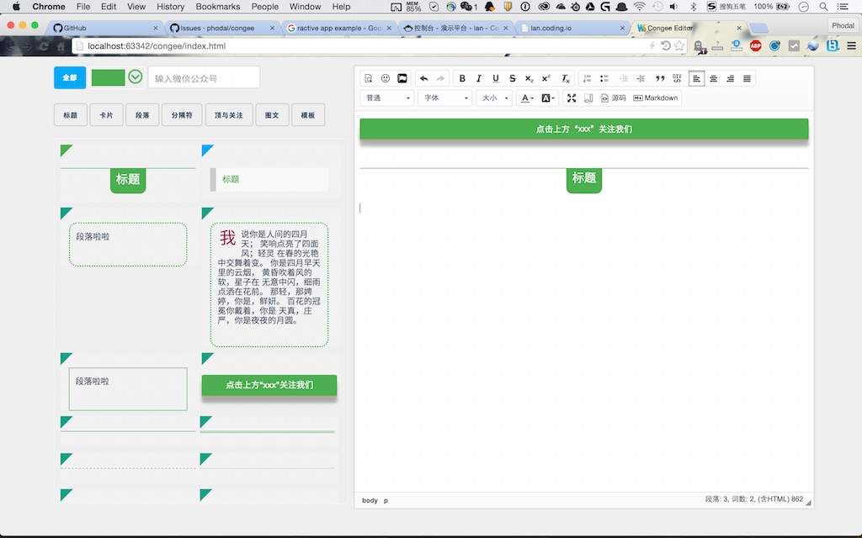Screen dimensions: 862x538
Task: Enable fullscreen editing mode
Action: 572,98
